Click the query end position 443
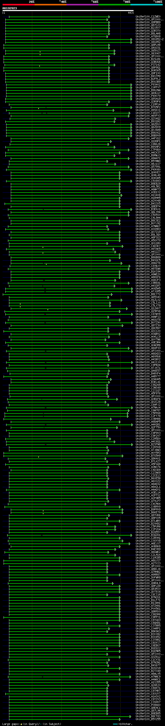Image resolution: width=165 pixels, height=726 pixels. [130, 13]
